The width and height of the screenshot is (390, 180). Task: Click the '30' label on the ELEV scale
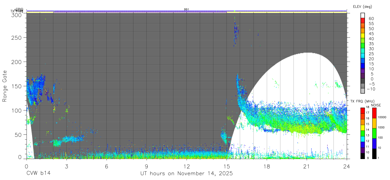point(371,49)
